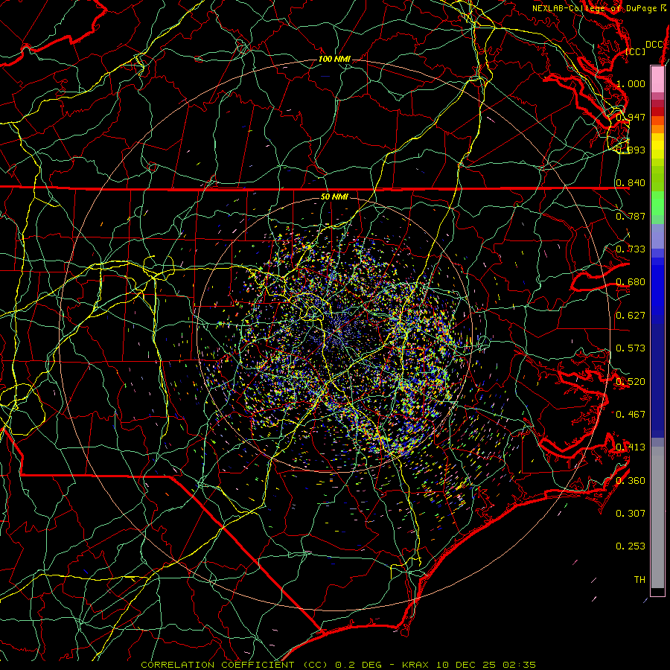
Task: Select the 1.000 legend value
Action: tap(631, 83)
